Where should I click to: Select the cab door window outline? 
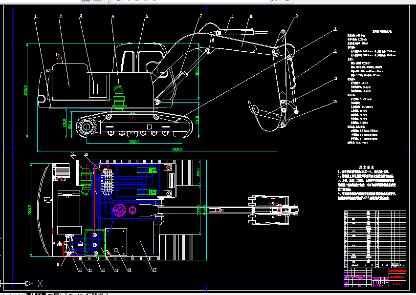coord(128,62)
